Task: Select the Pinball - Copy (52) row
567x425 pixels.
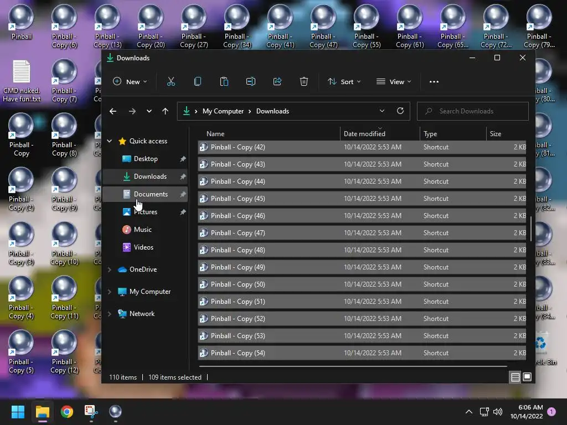Action: point(362,319)
